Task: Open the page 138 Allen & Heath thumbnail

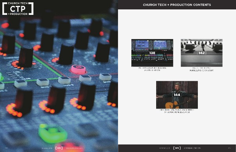Action: [x=152, y=53]
